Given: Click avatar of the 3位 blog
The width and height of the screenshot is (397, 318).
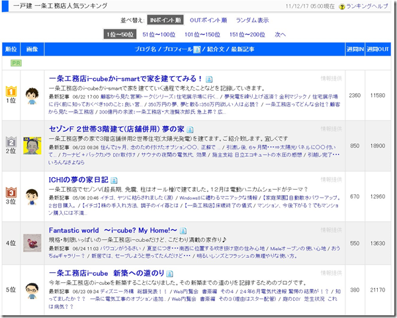Looking at the screenshot, I should tap(32, 197).
